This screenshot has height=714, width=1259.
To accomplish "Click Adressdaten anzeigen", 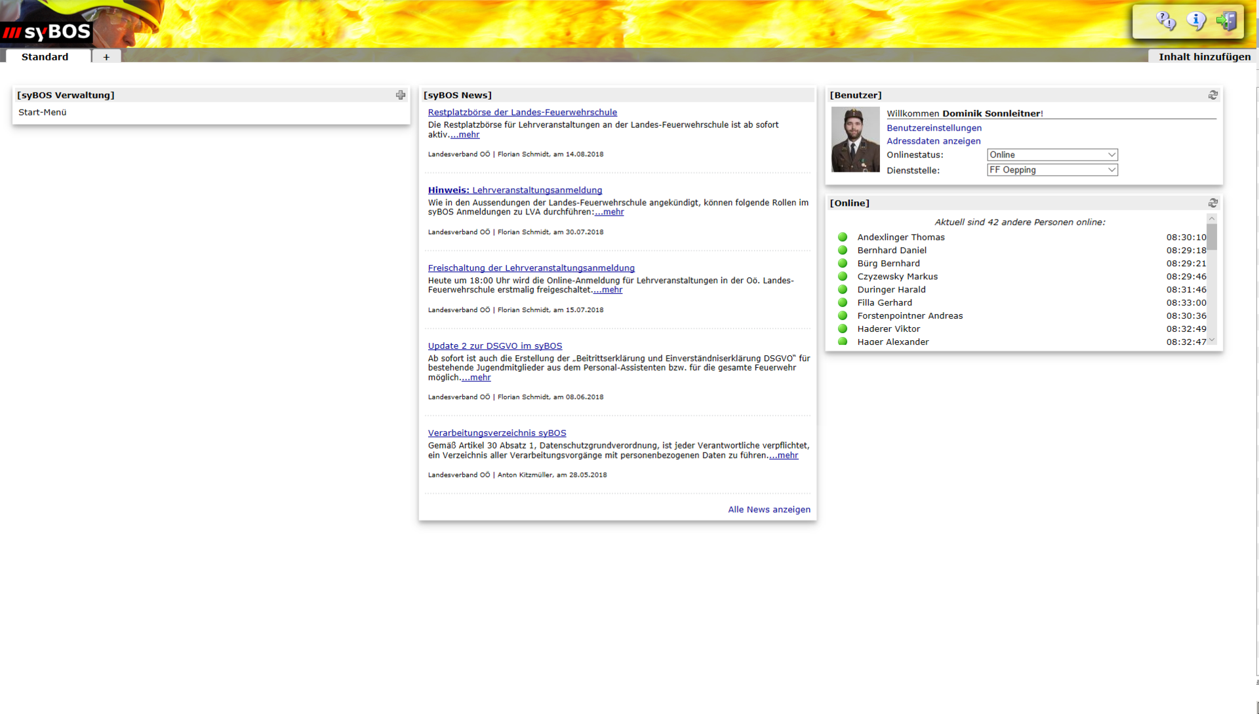I will (x=934, y=141).
